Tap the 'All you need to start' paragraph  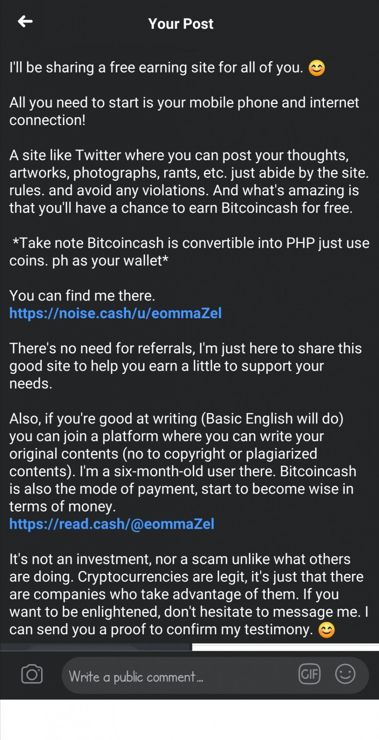(x=184, y=111)
